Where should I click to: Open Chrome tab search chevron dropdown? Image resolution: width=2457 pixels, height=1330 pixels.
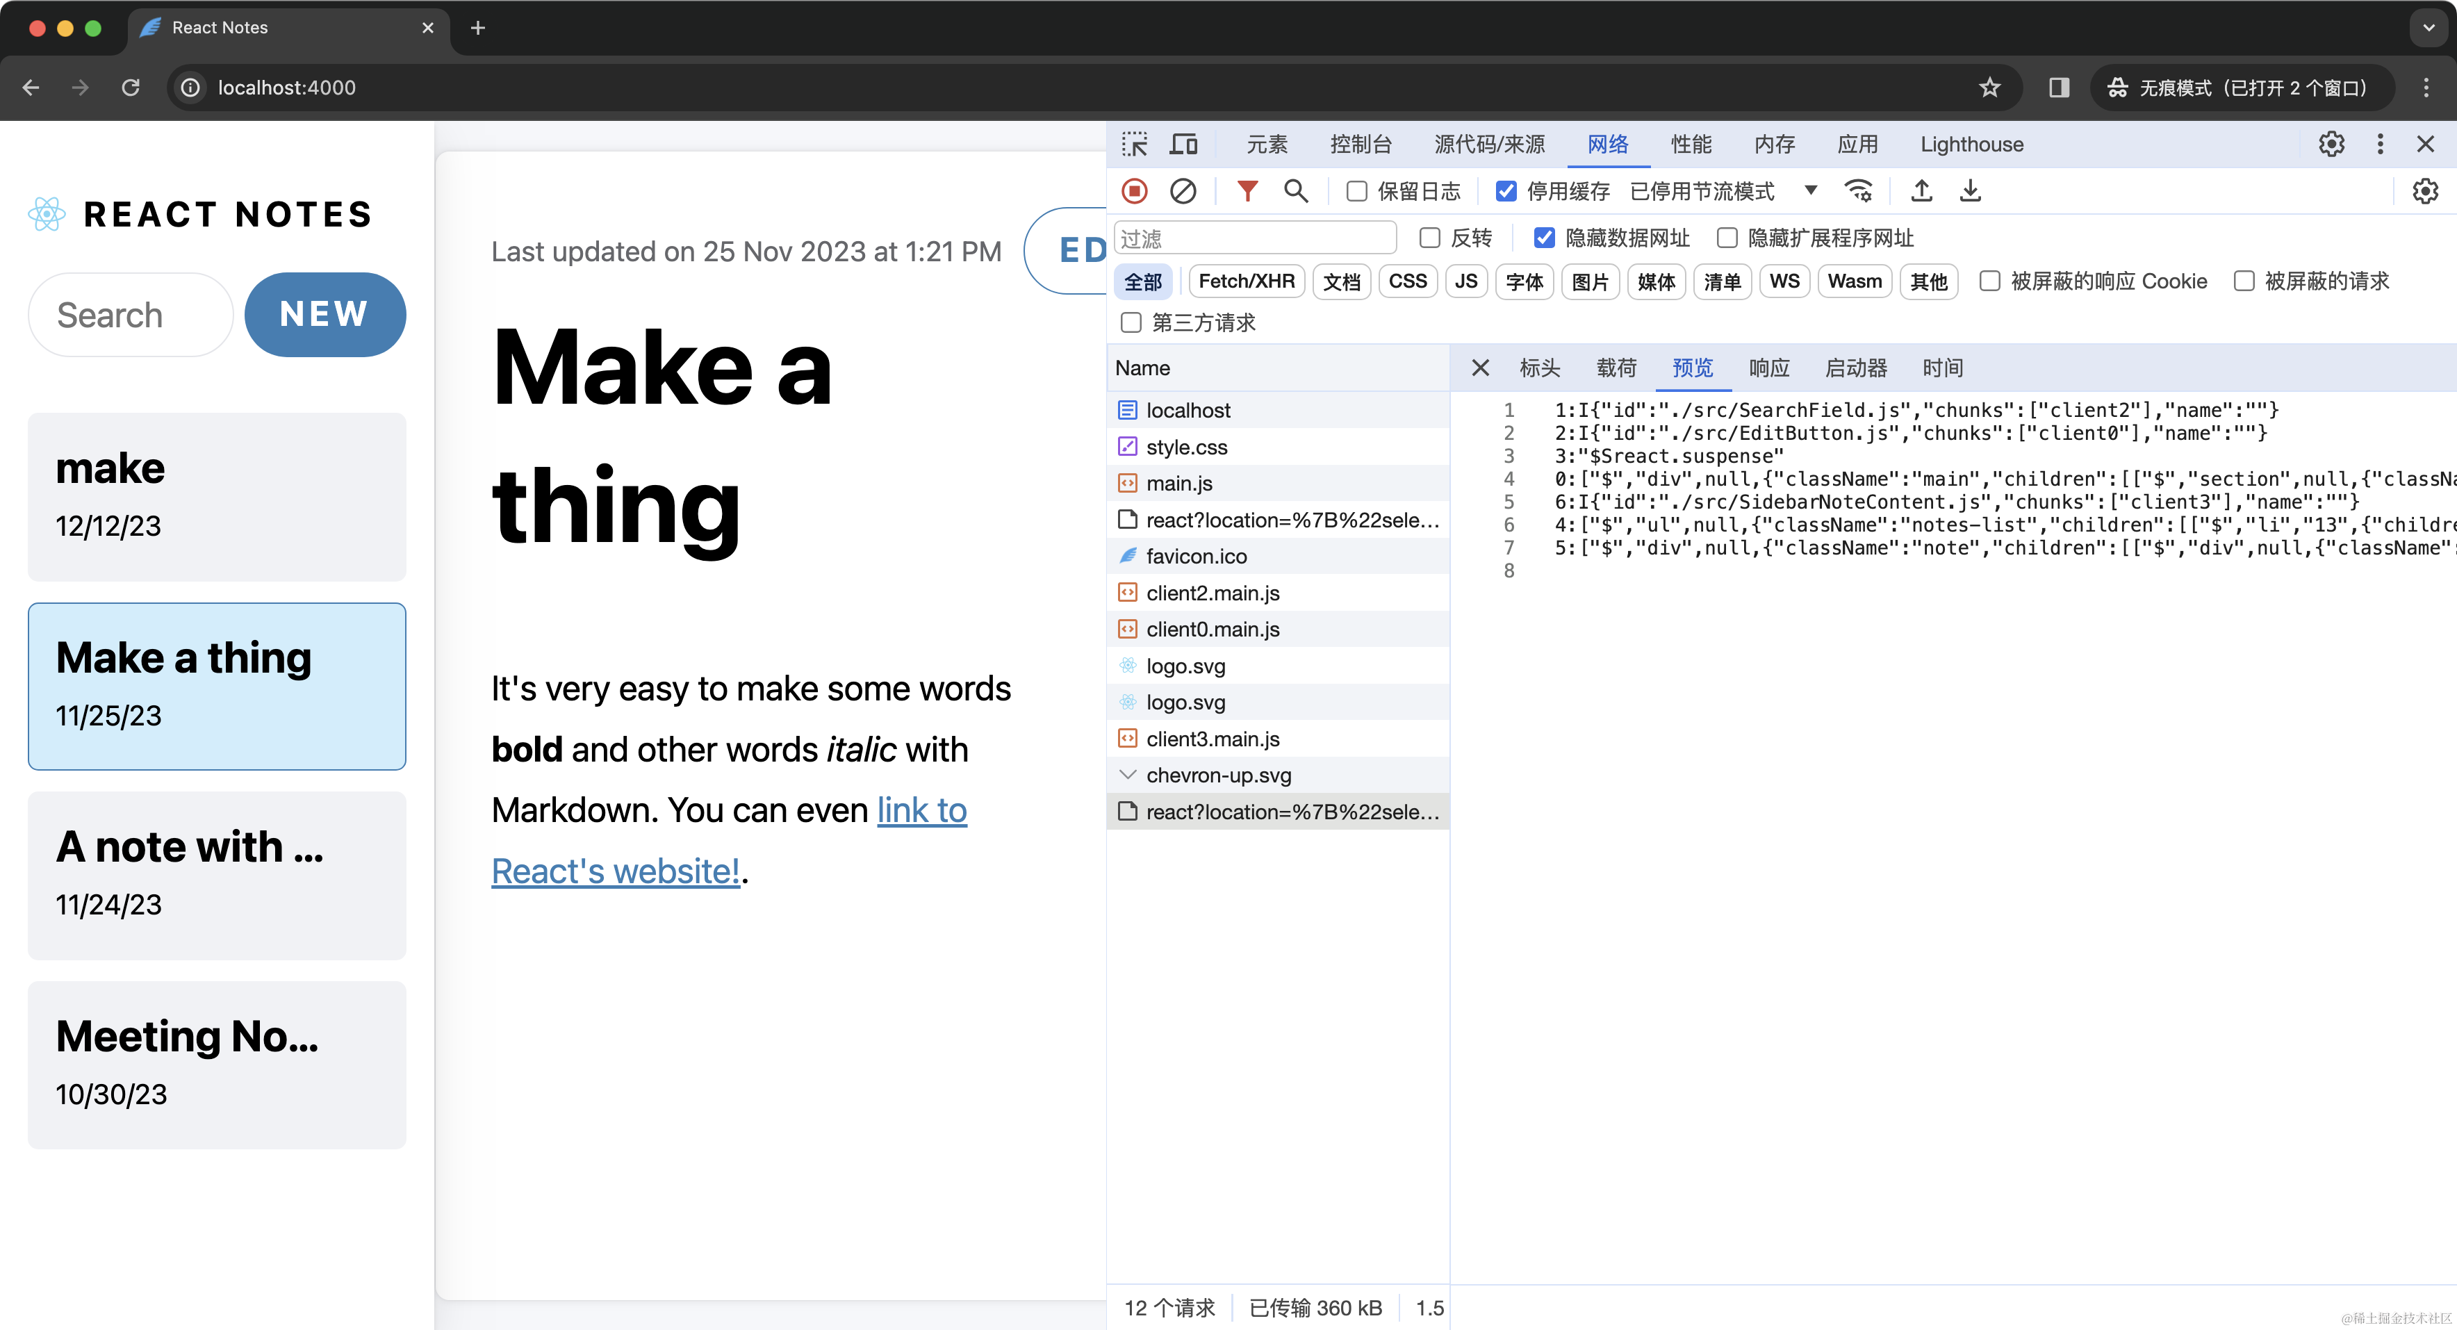[2429, 28]
